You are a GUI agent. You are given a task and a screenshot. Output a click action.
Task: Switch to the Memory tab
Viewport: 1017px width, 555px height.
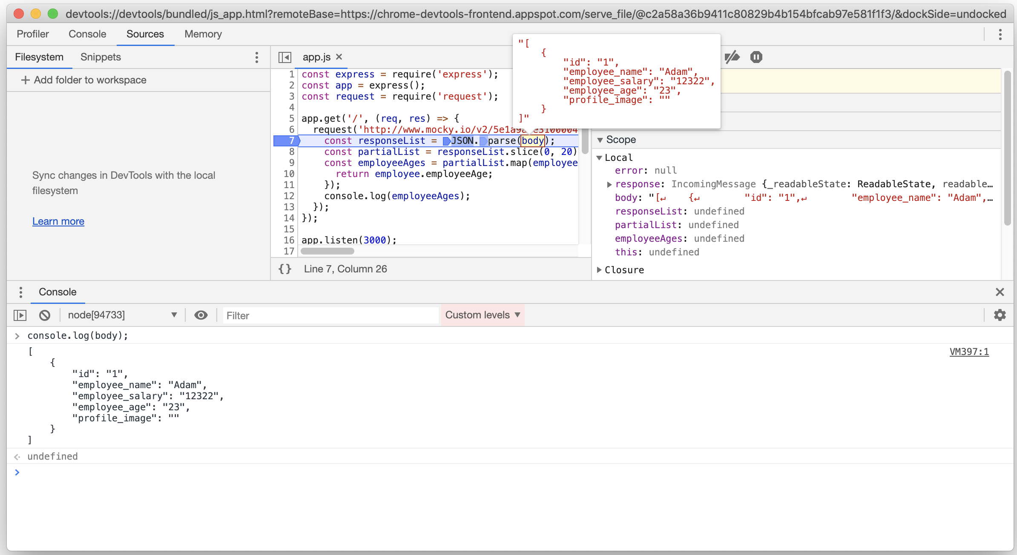tap(203, 34)
